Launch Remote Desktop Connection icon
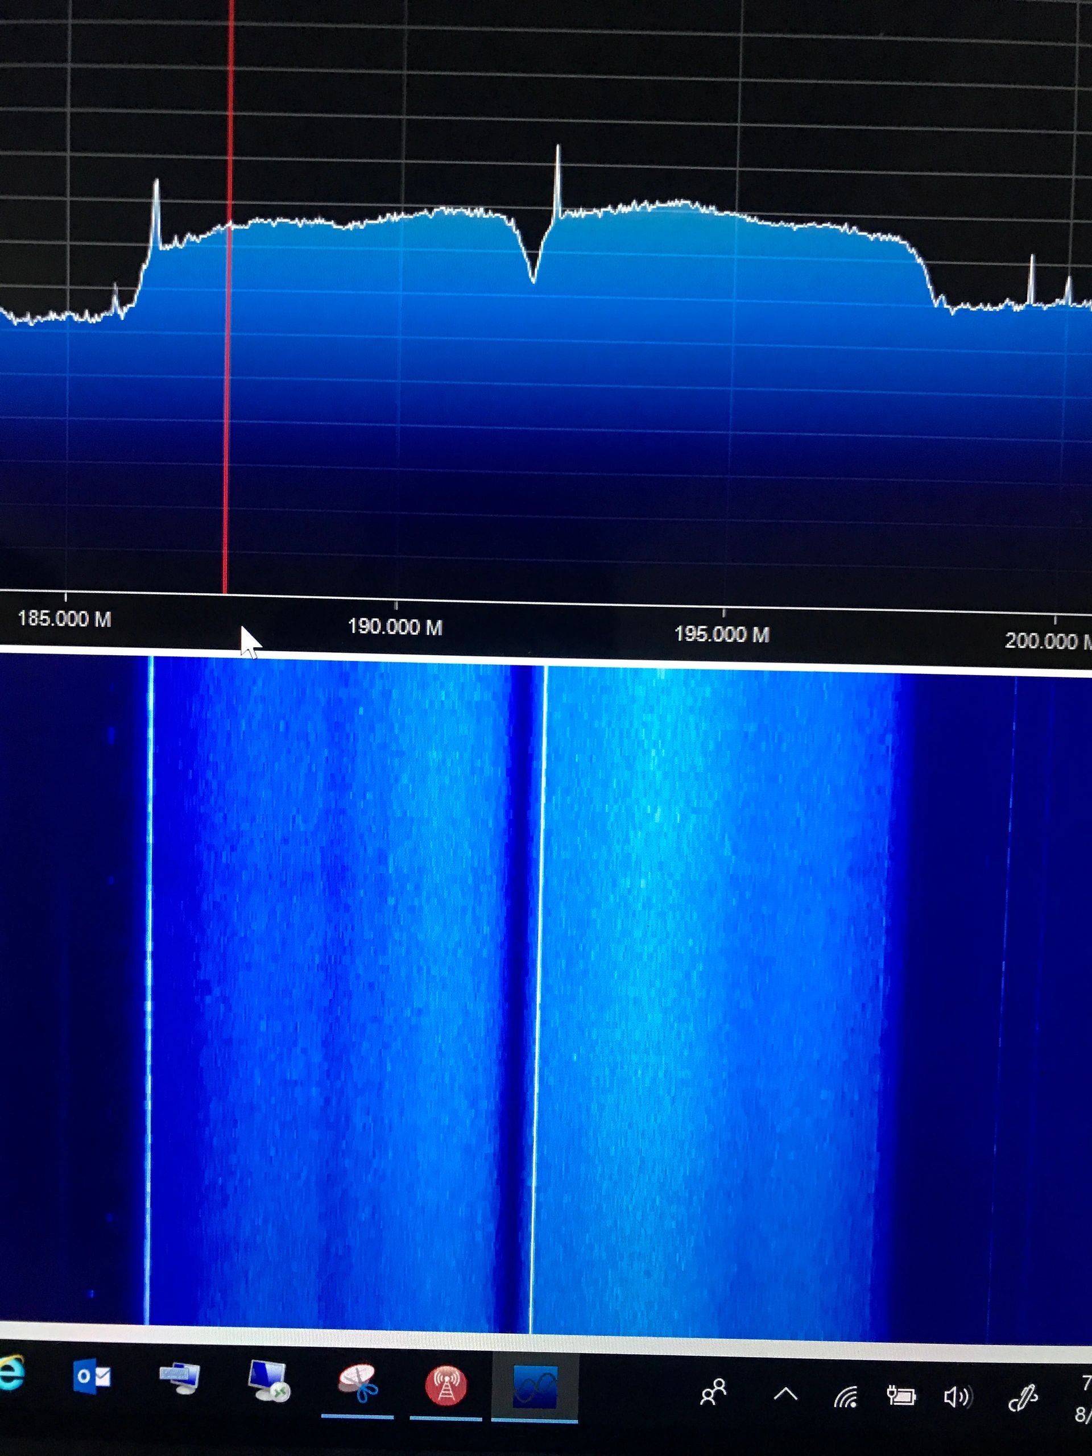 (x=268, y=1381)
